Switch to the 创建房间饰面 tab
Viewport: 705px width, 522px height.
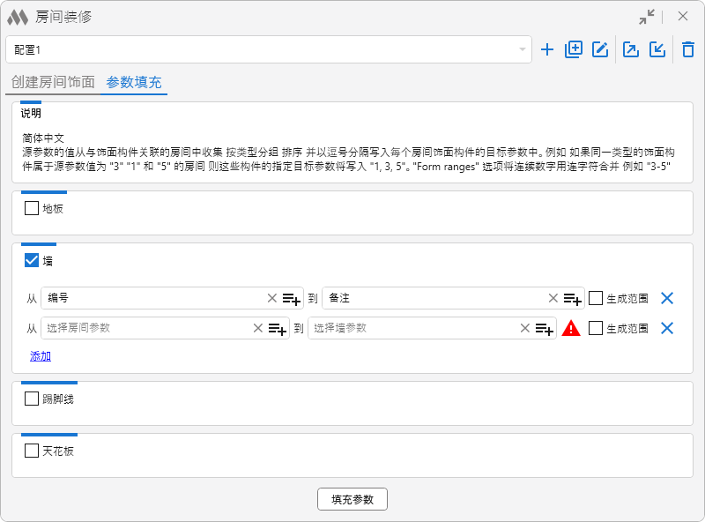pos(53,82)
